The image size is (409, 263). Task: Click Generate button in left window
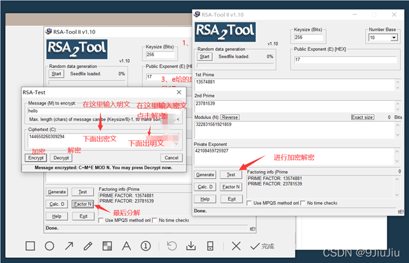click(57, 192)
